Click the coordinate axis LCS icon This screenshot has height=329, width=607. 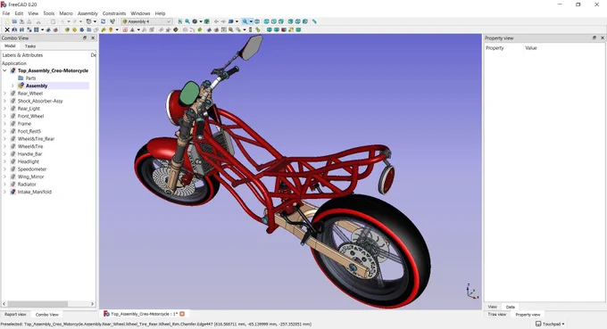[132, 29]
